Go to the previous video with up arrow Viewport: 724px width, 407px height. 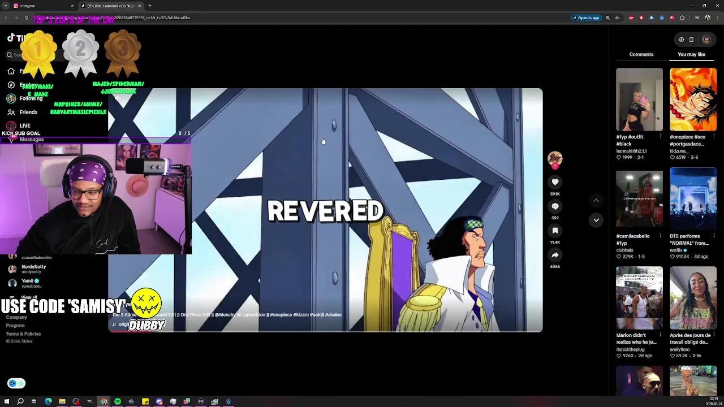click(596, 200)
